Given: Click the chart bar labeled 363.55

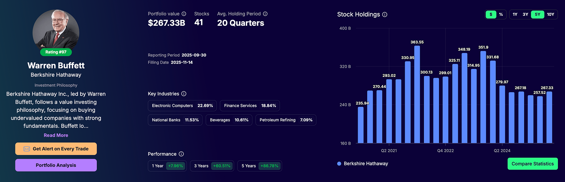Looking at the screenshot, I should click(x=417, y=94).
